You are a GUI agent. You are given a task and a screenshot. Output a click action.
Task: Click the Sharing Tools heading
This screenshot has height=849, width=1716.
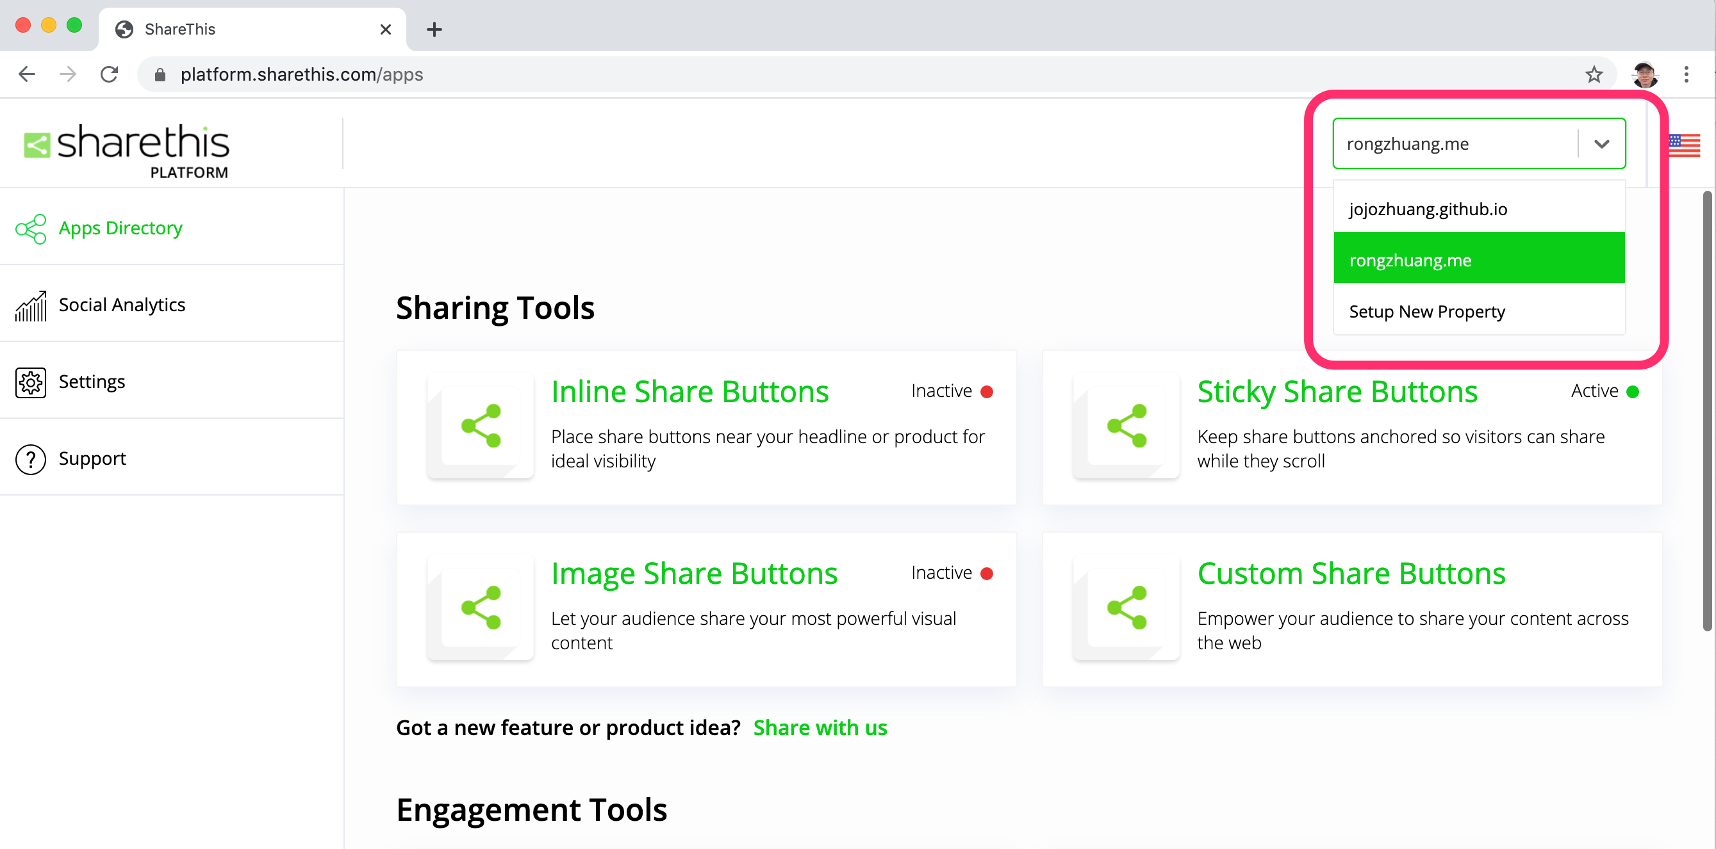(x=495, y=309)
